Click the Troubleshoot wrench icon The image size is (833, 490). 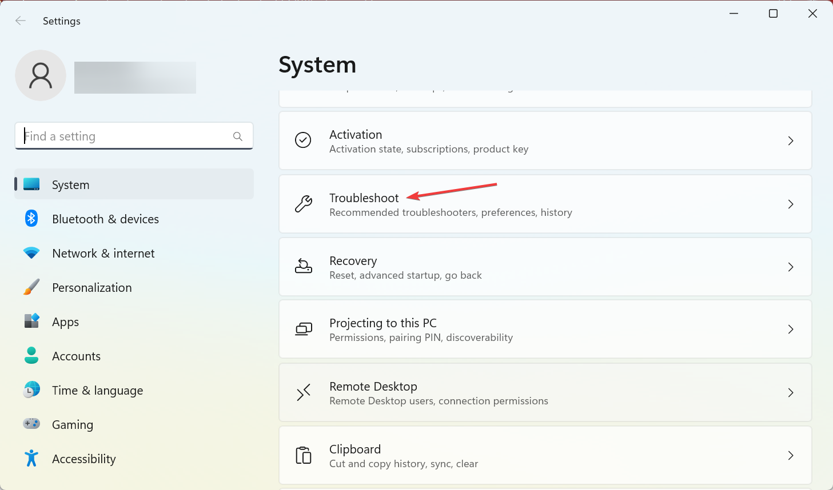304,204
